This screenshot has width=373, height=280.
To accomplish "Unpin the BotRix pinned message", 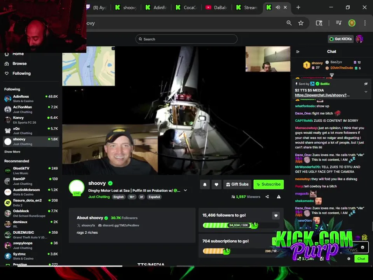I will pos(366,84).
